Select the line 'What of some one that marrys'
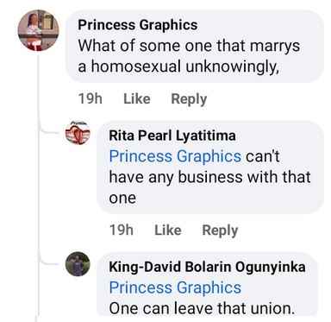The height and width of the screenshot is (322, 331). (189, 46)
